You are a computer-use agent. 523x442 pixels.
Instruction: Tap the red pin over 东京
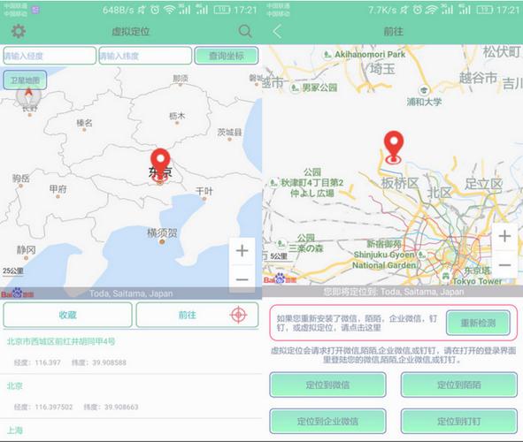160,165
